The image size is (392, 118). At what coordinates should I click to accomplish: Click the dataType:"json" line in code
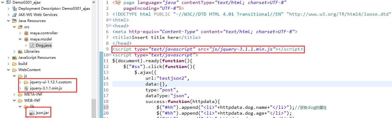coord(167,96)
